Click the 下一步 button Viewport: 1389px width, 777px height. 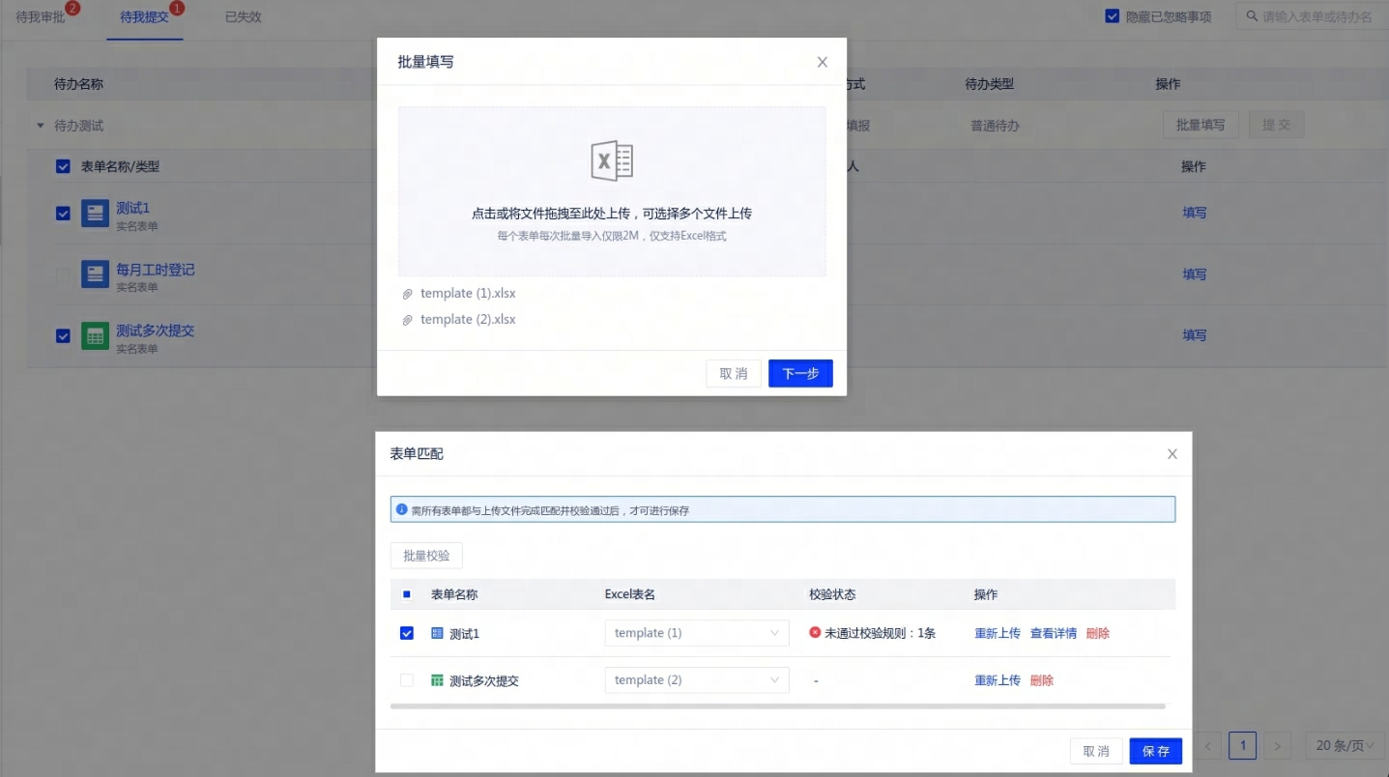click(x=799, y=374)
